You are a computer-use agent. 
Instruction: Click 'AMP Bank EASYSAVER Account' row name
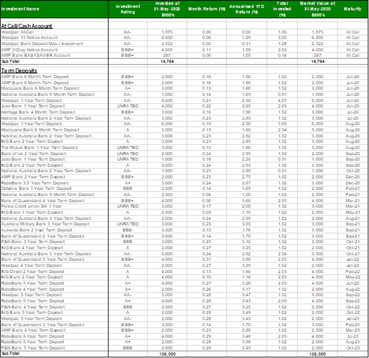[35, 56]
